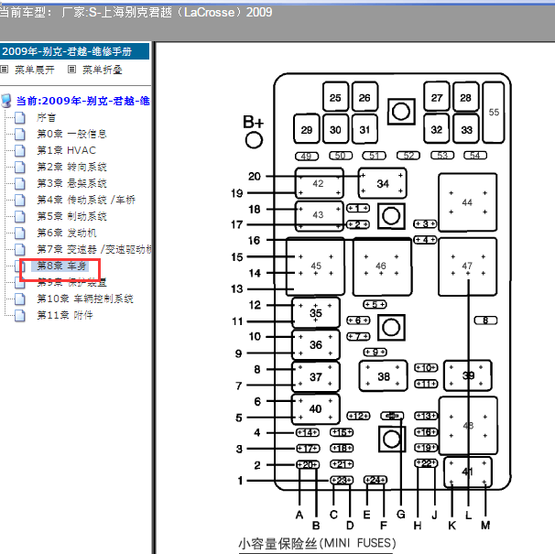
Task: Open 第10章 车辆控制系统 chapter
Action: tap(85, 299)
